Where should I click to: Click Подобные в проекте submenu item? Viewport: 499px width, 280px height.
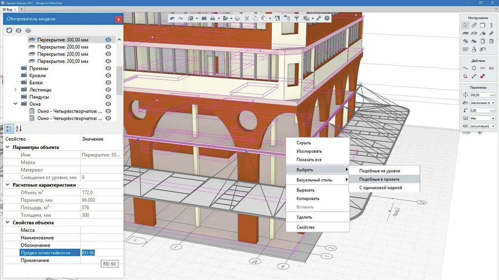(384, 179)
